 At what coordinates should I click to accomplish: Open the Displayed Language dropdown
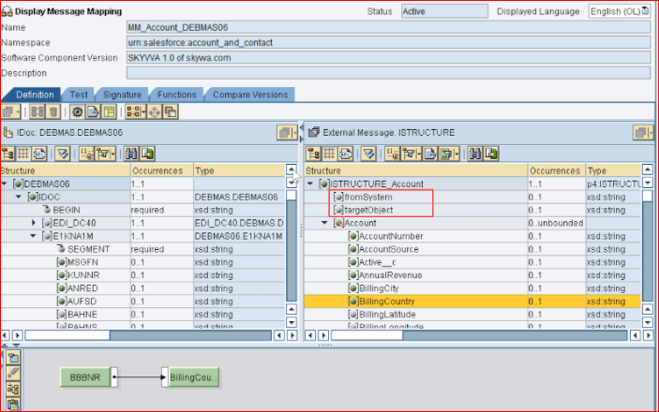[646, 11]
